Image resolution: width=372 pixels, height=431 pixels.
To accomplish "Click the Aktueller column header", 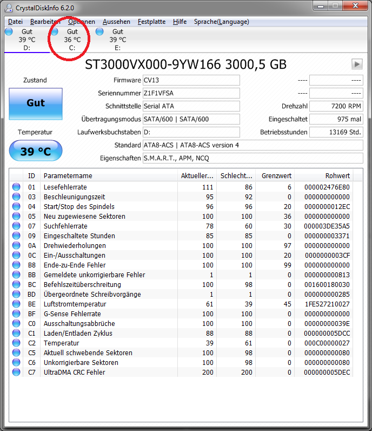I will tap(197, 175).
